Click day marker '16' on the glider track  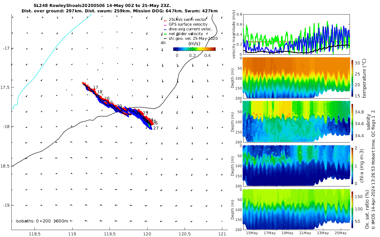[x=107, y=99]
